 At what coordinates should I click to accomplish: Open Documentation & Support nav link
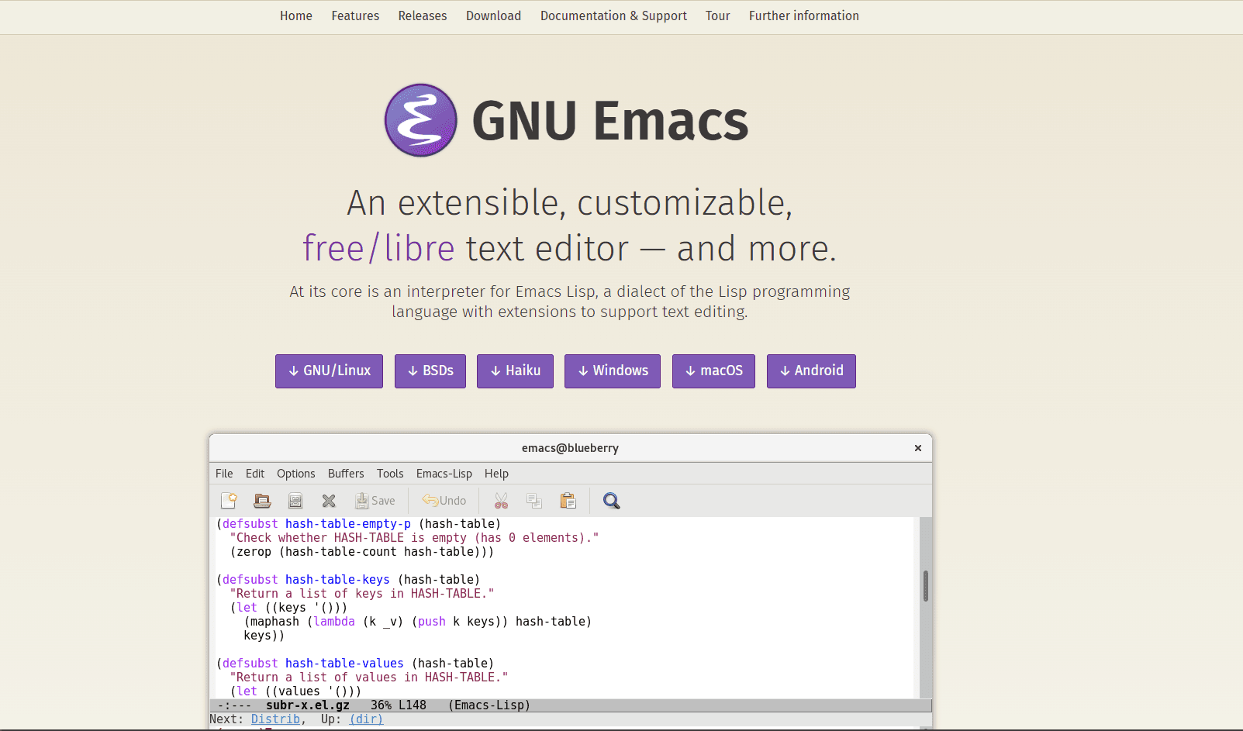(x=613, y=16)
